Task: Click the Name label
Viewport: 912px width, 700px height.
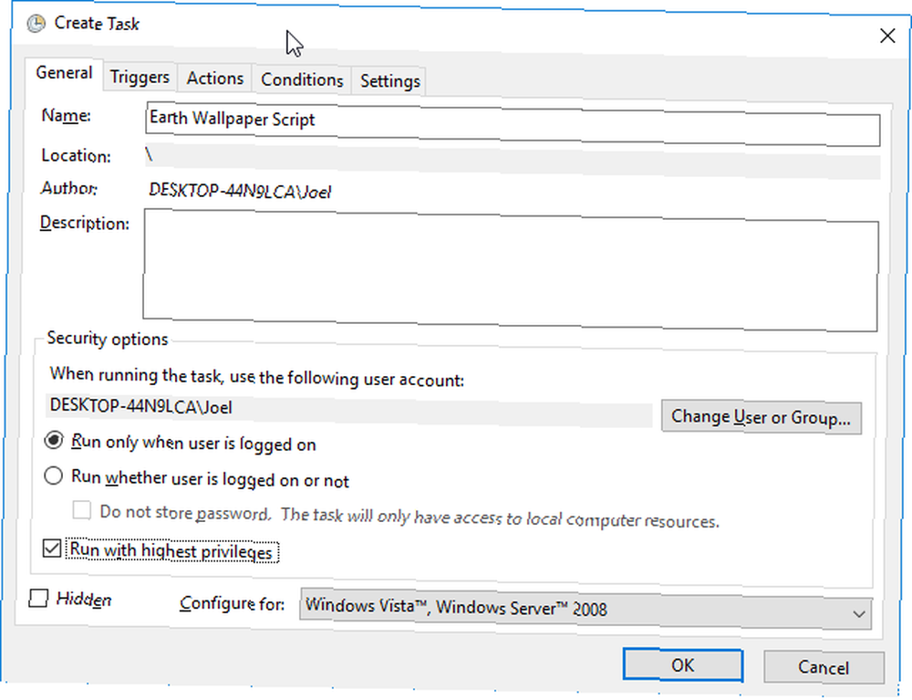Action: point(66,115)
